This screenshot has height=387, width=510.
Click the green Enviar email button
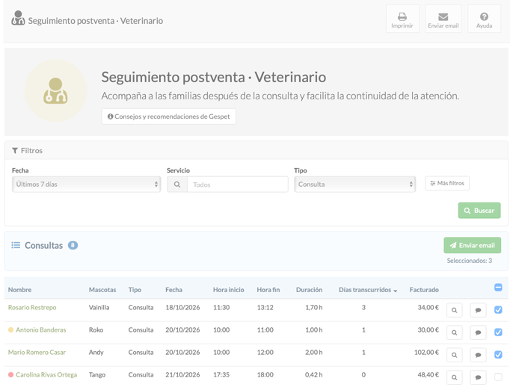(x=473, y=245)
